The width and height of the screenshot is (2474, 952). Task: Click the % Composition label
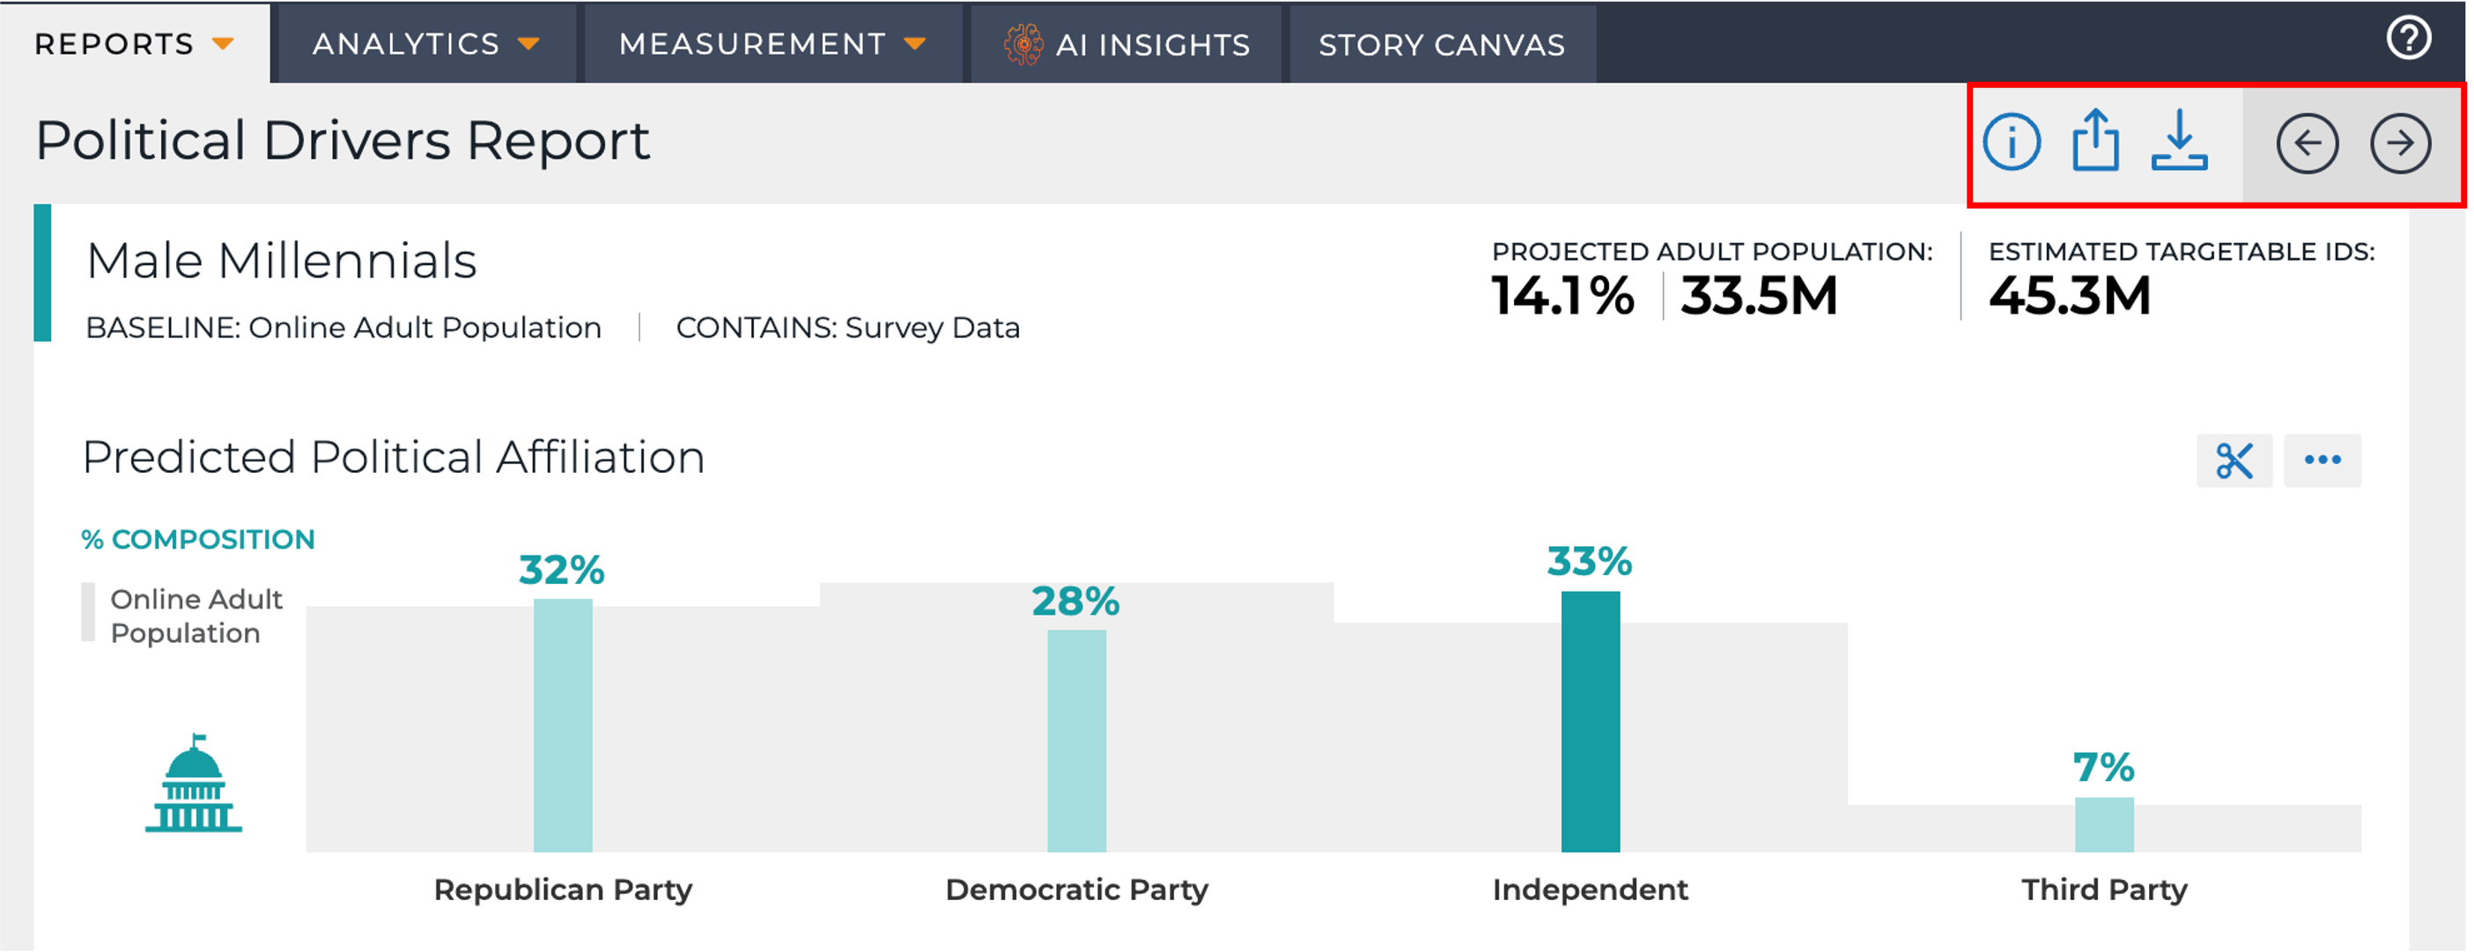click(x=199, y=539)
